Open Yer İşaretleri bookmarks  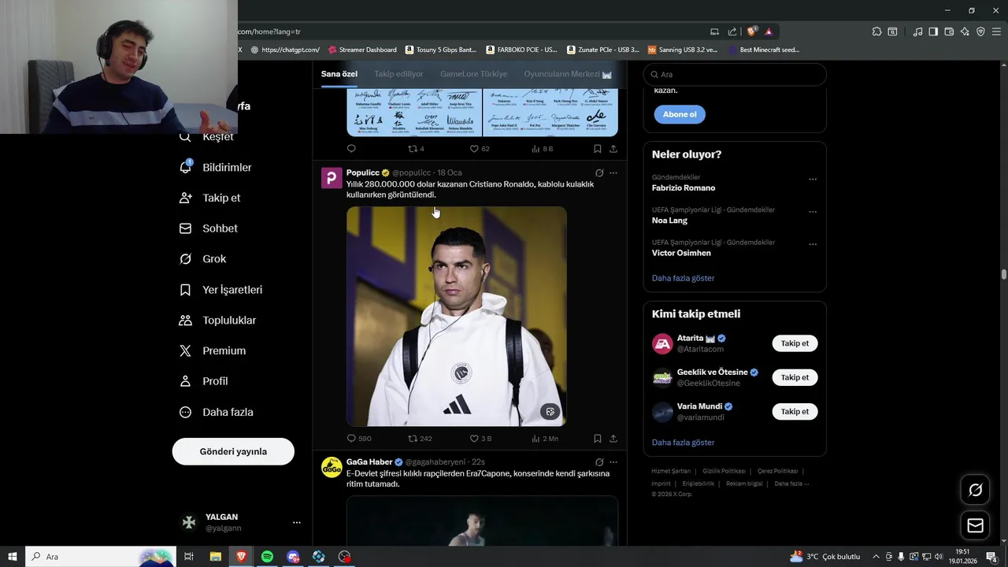(220, 290)
